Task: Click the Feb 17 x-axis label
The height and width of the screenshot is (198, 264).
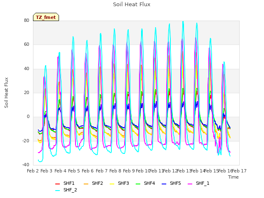Action: click(239, 171)
